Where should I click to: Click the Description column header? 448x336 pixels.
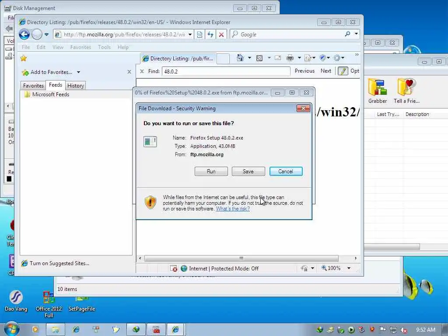(417, 114)
